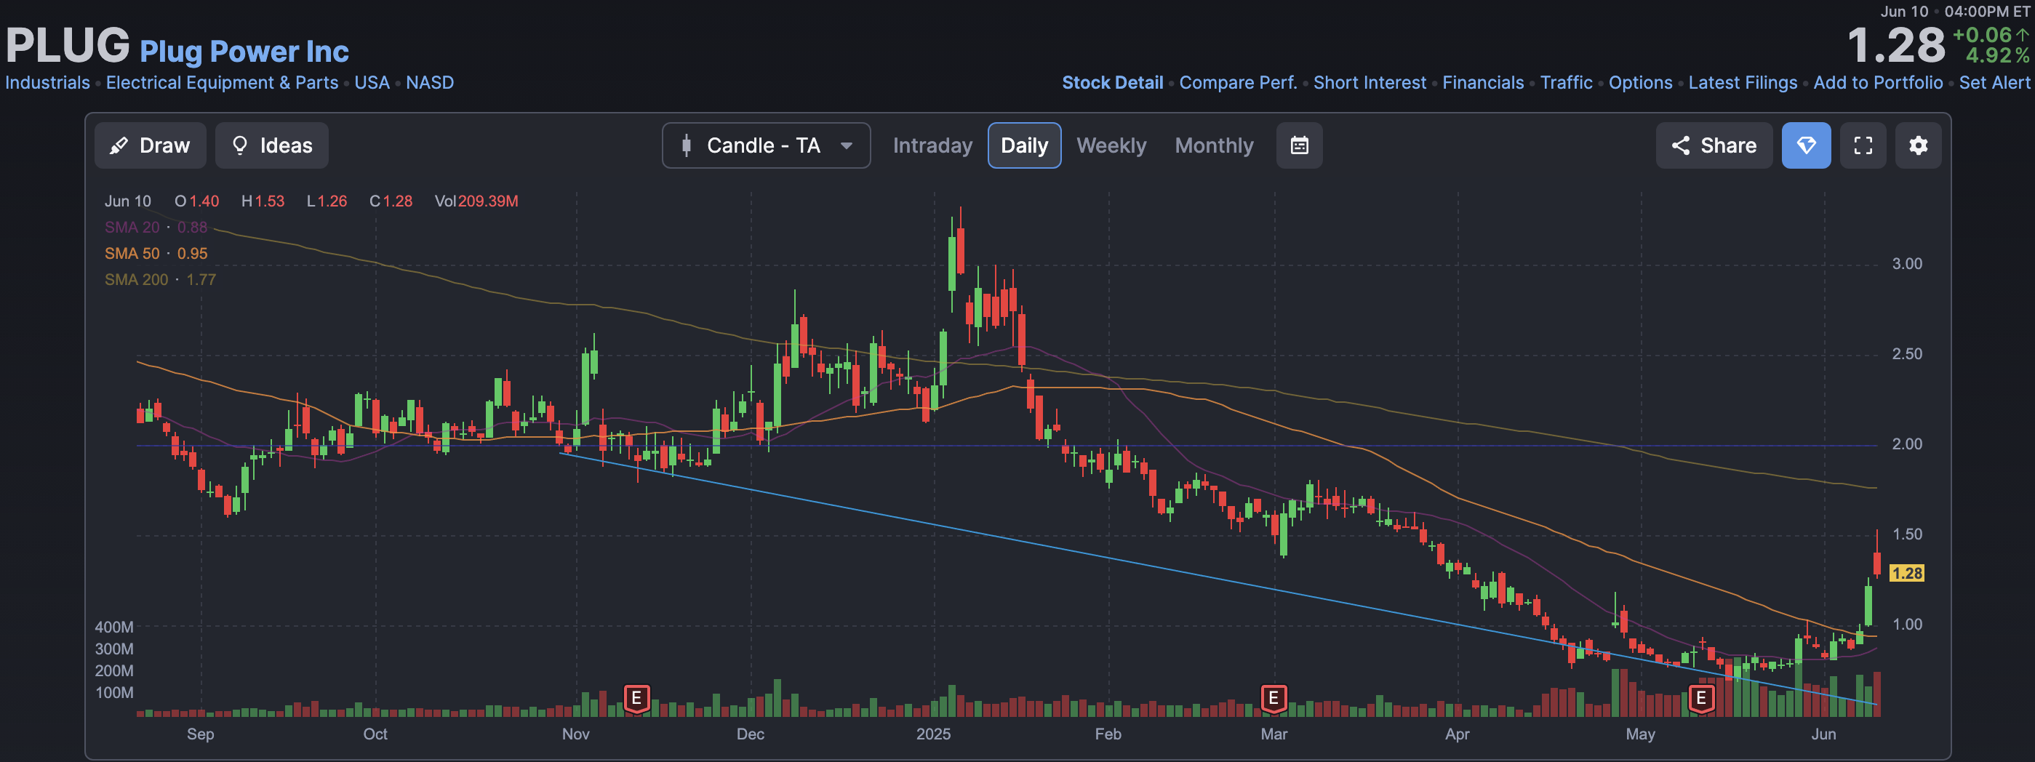Image resolution: width=2035 pixels, height=762 pixels.
Task: Click the November earnings E marker
Action: 636,699
